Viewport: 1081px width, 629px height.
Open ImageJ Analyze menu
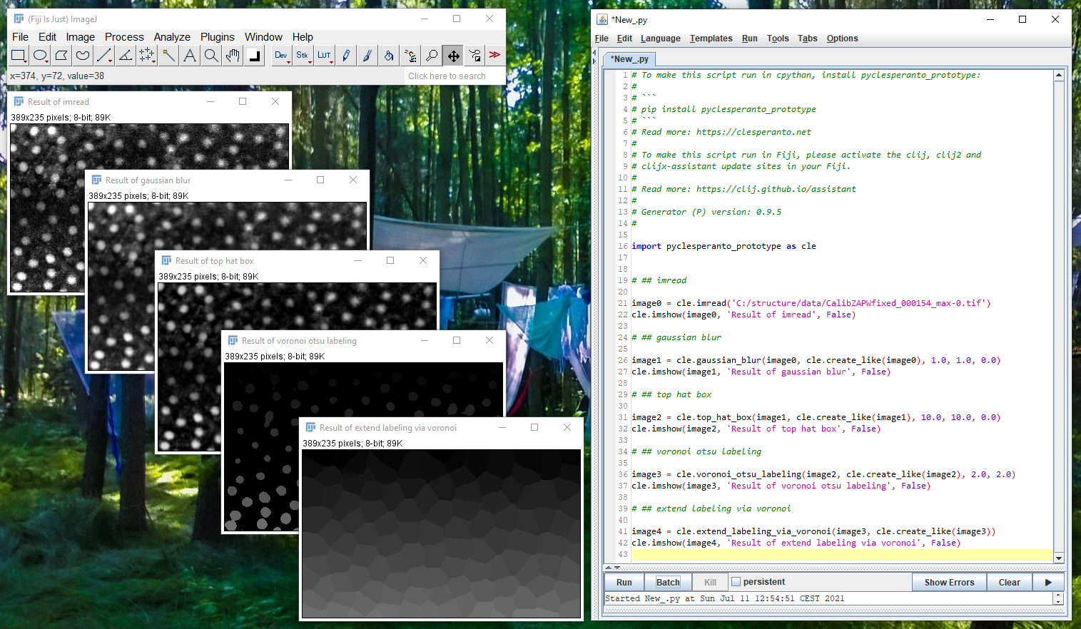tap(172, 37)
